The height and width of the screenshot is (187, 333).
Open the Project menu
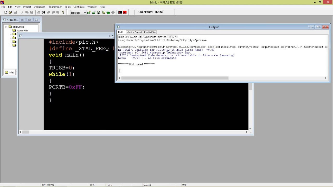coord(27,7)
